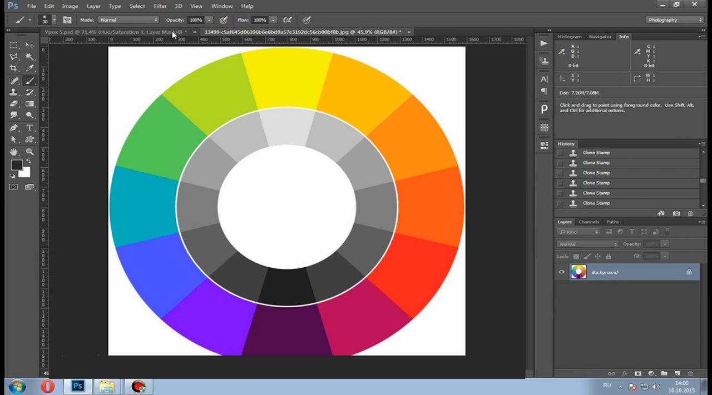
Task: Toggle filter for type layers
Action: (631, 232)
